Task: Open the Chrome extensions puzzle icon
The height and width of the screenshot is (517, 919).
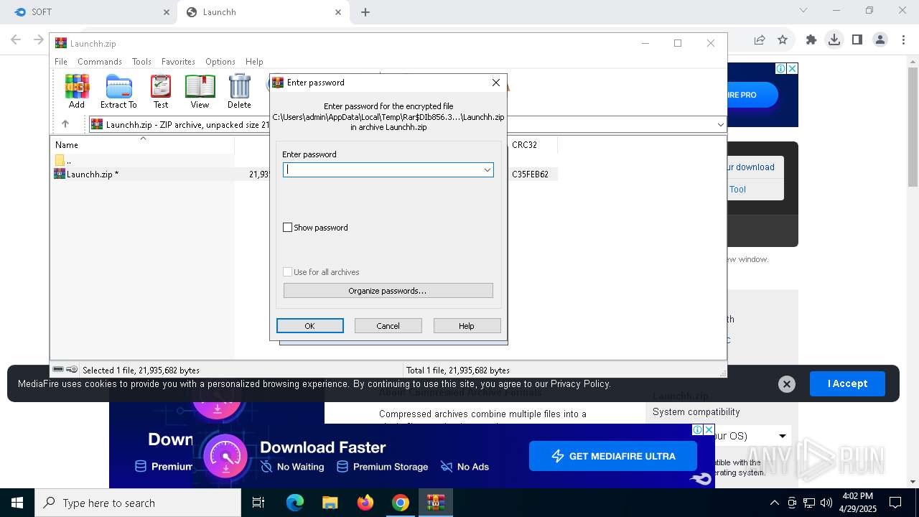Action: pos(811,40)
